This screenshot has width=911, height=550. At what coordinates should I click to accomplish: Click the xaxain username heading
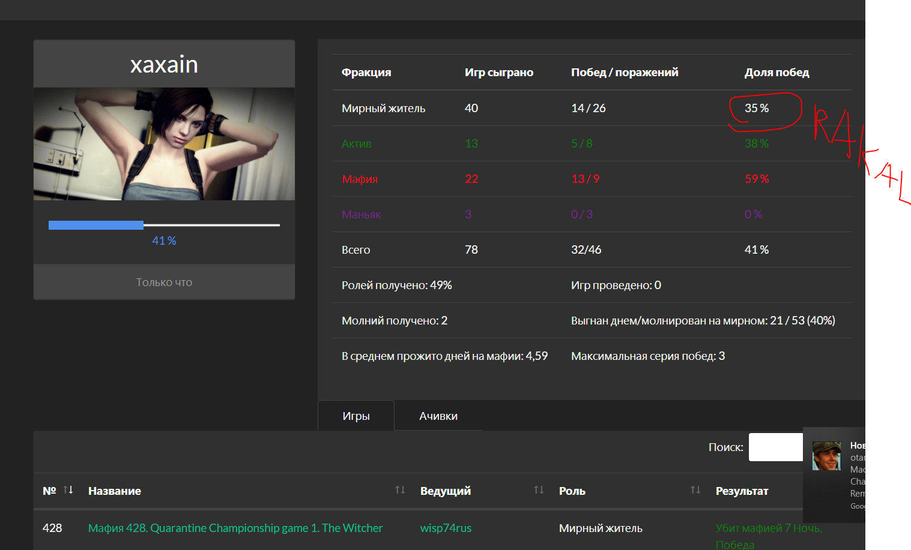pyautogui.click(x=164, y=64)
